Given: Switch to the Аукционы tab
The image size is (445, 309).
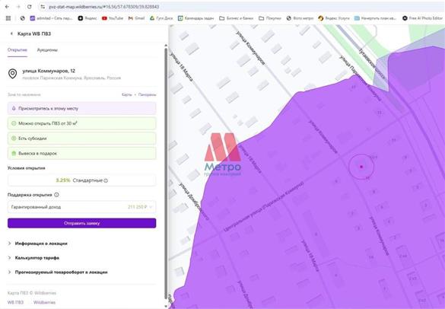Looking at the screenshot, I should (47, 50).
